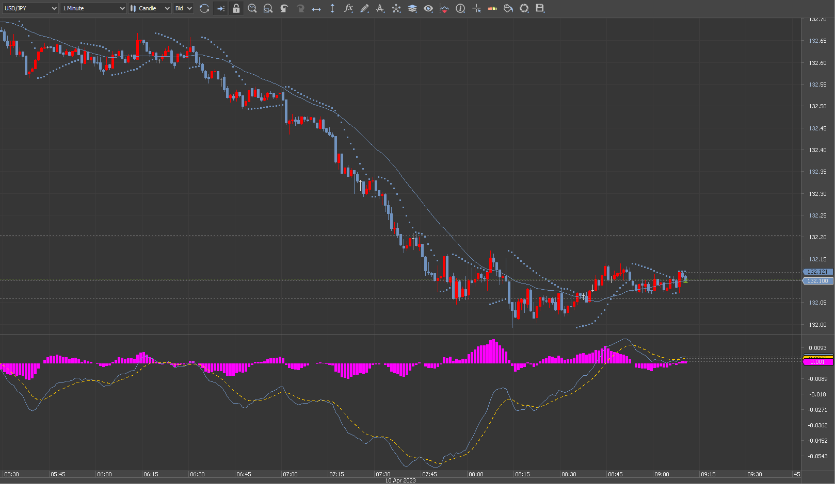This screenshot has height=484, width=835.
Task: Open the fx indicators menu
Action: (x=348, y=8)
